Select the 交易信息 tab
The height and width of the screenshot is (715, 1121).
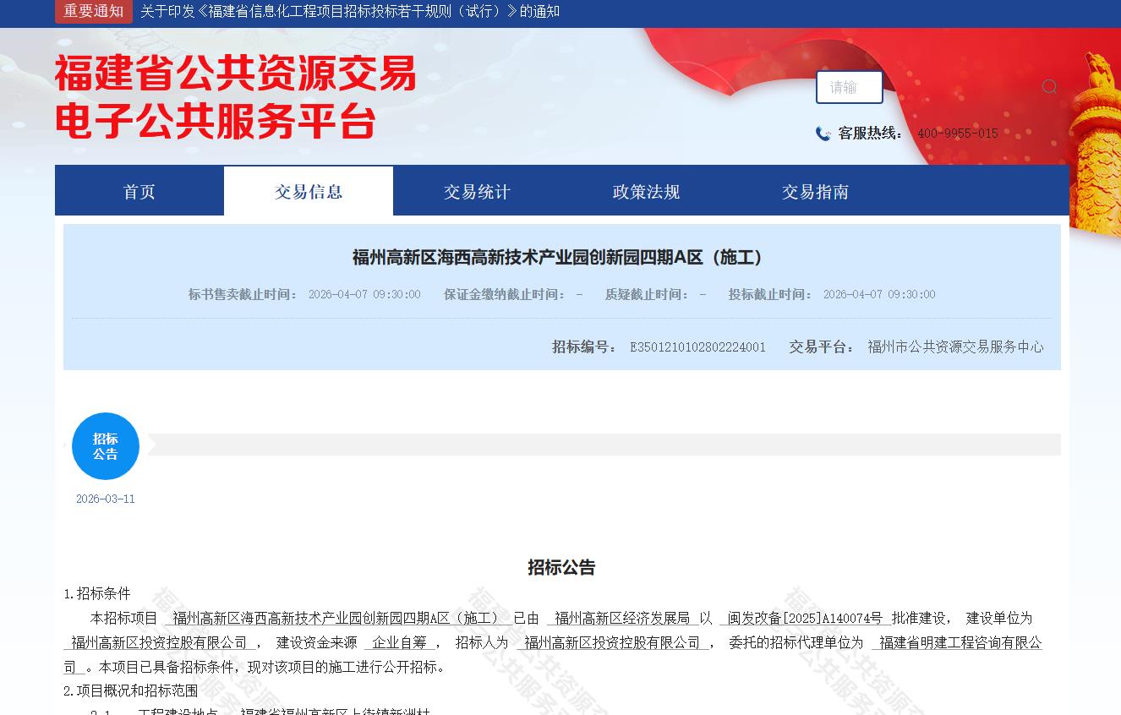(x=309, y=192)
